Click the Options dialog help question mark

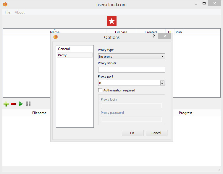(x=154, y=36)
